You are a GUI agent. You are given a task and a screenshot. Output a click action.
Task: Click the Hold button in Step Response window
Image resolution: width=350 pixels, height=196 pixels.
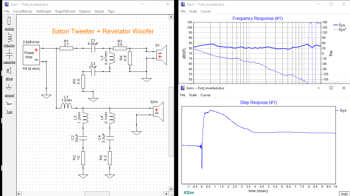344,194
